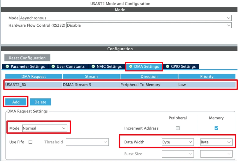The image size is (239, 164).
Task: Uncheck Memory Increment Address checkbox
Action: pyautogui.click(x=216, y=128)
